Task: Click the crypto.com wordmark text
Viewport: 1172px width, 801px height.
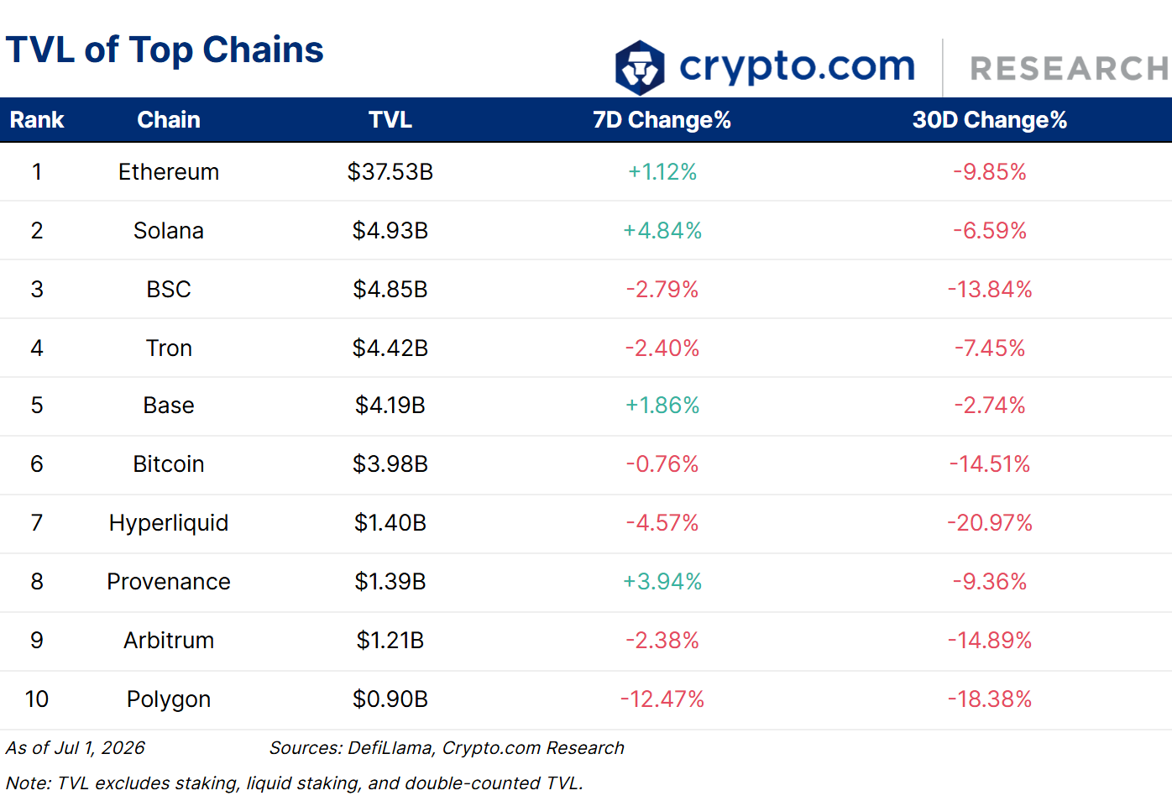Action: 797,66
